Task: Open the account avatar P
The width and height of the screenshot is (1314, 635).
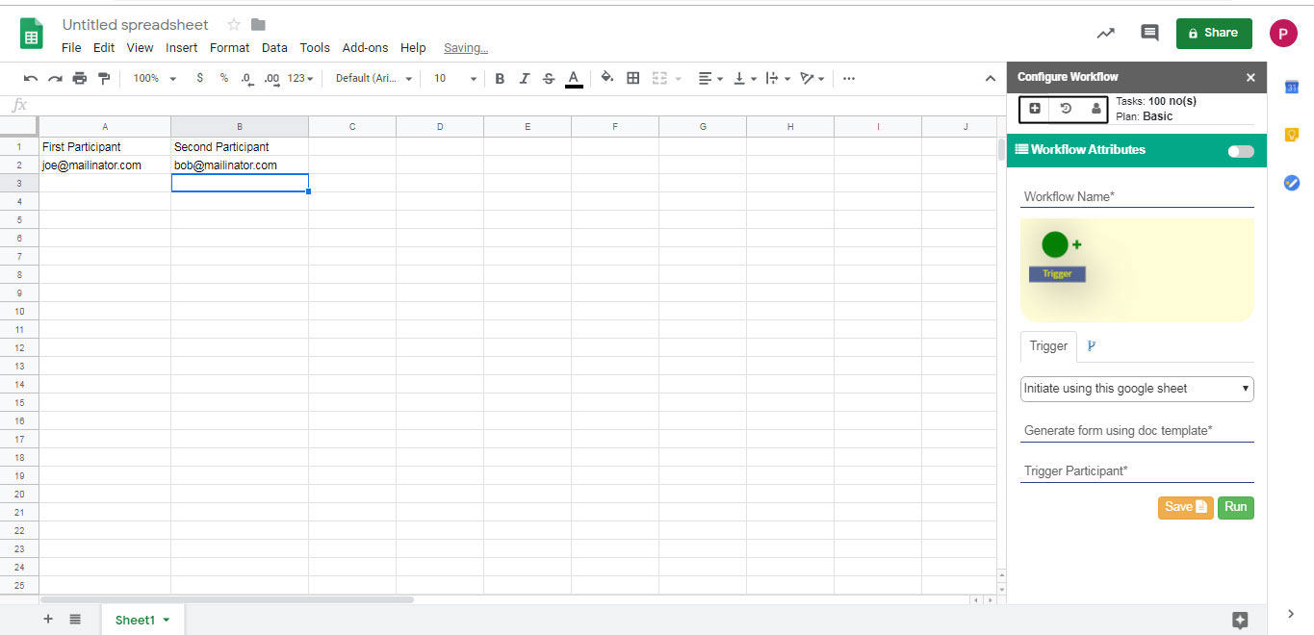Action: pos(1283,33)
